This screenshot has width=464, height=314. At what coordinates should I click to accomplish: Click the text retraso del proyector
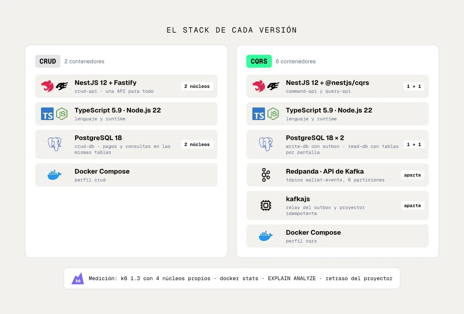359,278
